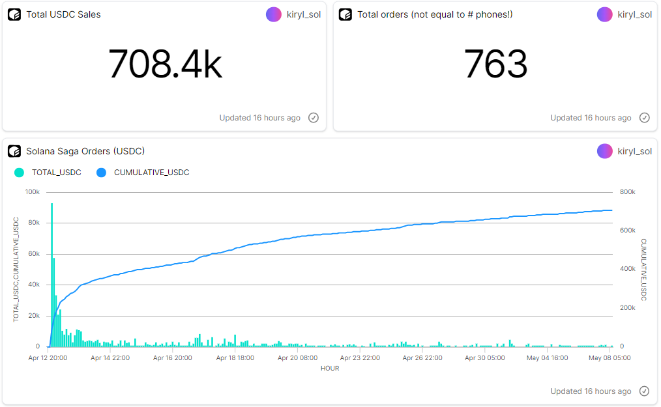The height and width of the screenshot is (407, 661).
Task: Toggle the TOTAL_USDC legend series
Action: pyautogui.click(x=48, y=173)
